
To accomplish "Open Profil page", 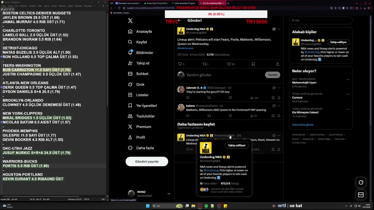I will coord(136,137).
